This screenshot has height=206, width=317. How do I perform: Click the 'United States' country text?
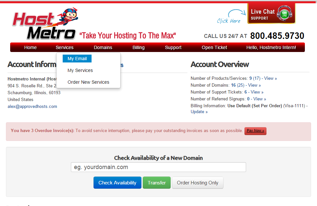(x=20, y=99)
